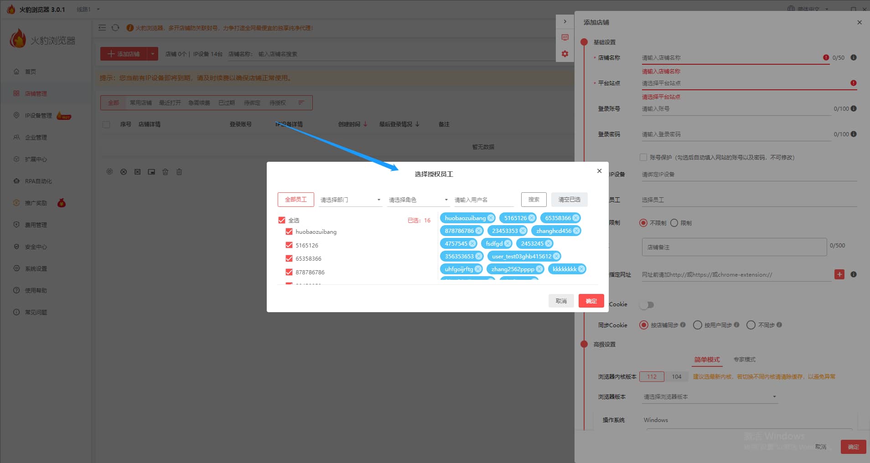The image size is (870, 463).
Task: Uncheck employee 5165126 checkbox
Action: pyautogui.click(x=289, y=245)
